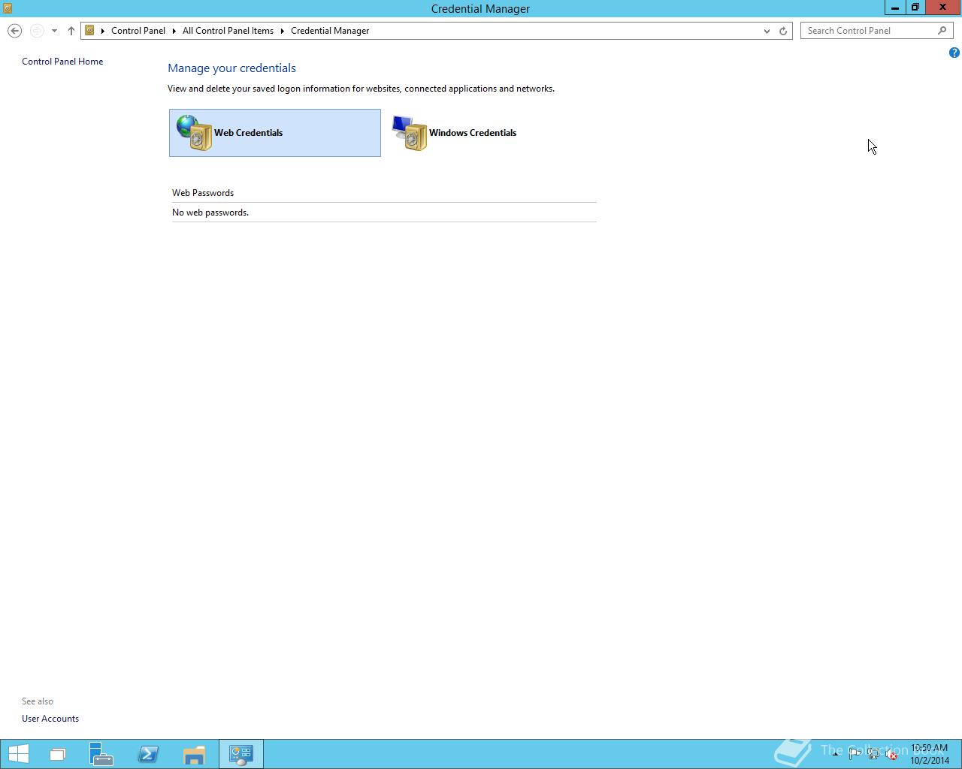Open File Explorer from the taskbar
The image size is (962, 769).
tap(195, 754)
